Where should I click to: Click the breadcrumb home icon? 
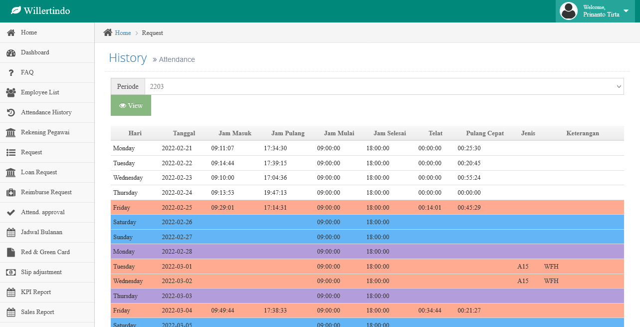coord(108,32)
